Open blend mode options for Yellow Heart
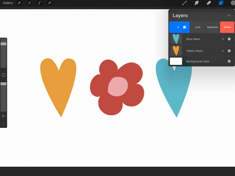 pyautogui.click(x=223, y=51)
